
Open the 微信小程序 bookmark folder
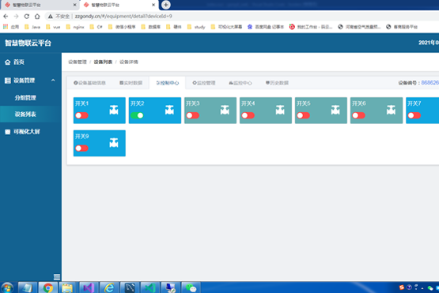(x=122, y=27)
